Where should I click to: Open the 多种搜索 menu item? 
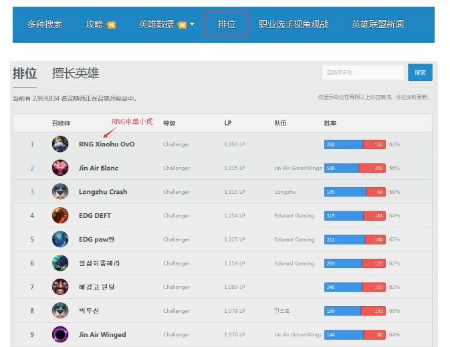pos(45,24)
